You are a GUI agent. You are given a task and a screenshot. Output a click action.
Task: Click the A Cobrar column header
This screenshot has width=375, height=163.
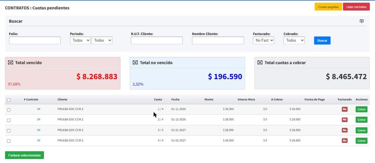pos(277,99)
